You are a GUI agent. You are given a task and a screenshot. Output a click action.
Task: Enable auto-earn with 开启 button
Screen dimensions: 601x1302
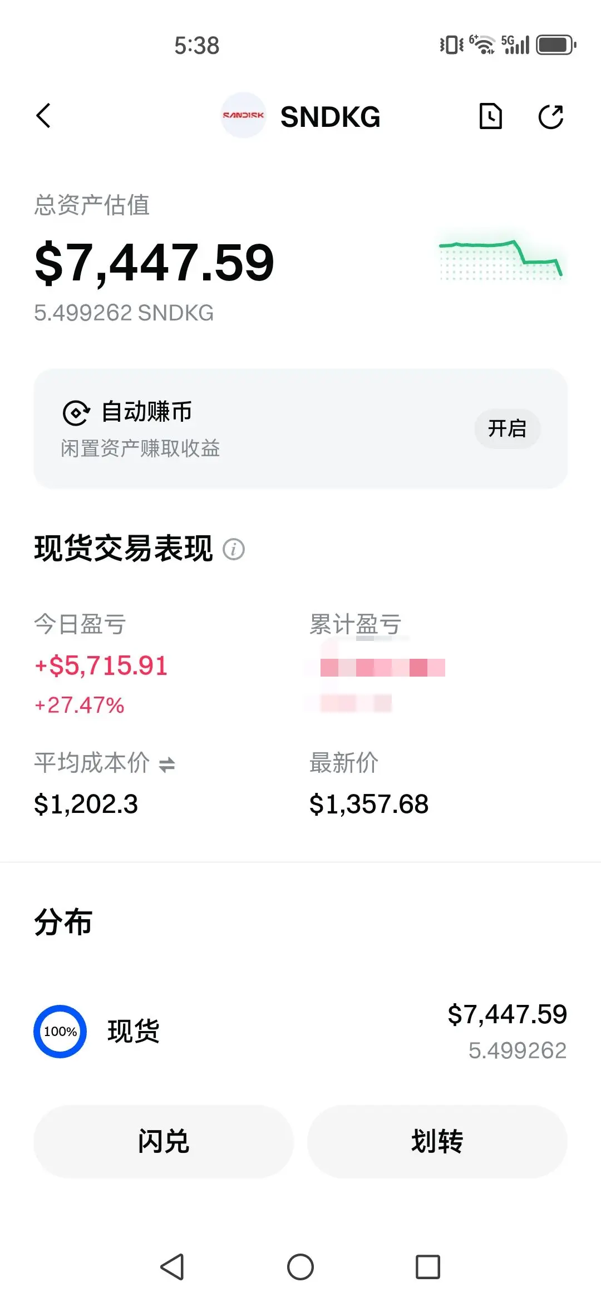click(x=507, y=428)
